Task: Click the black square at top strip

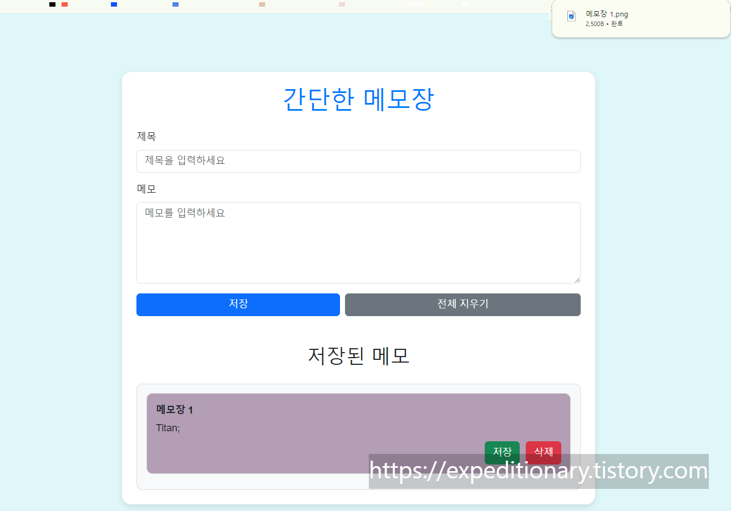Action: (x=52, y=4)
